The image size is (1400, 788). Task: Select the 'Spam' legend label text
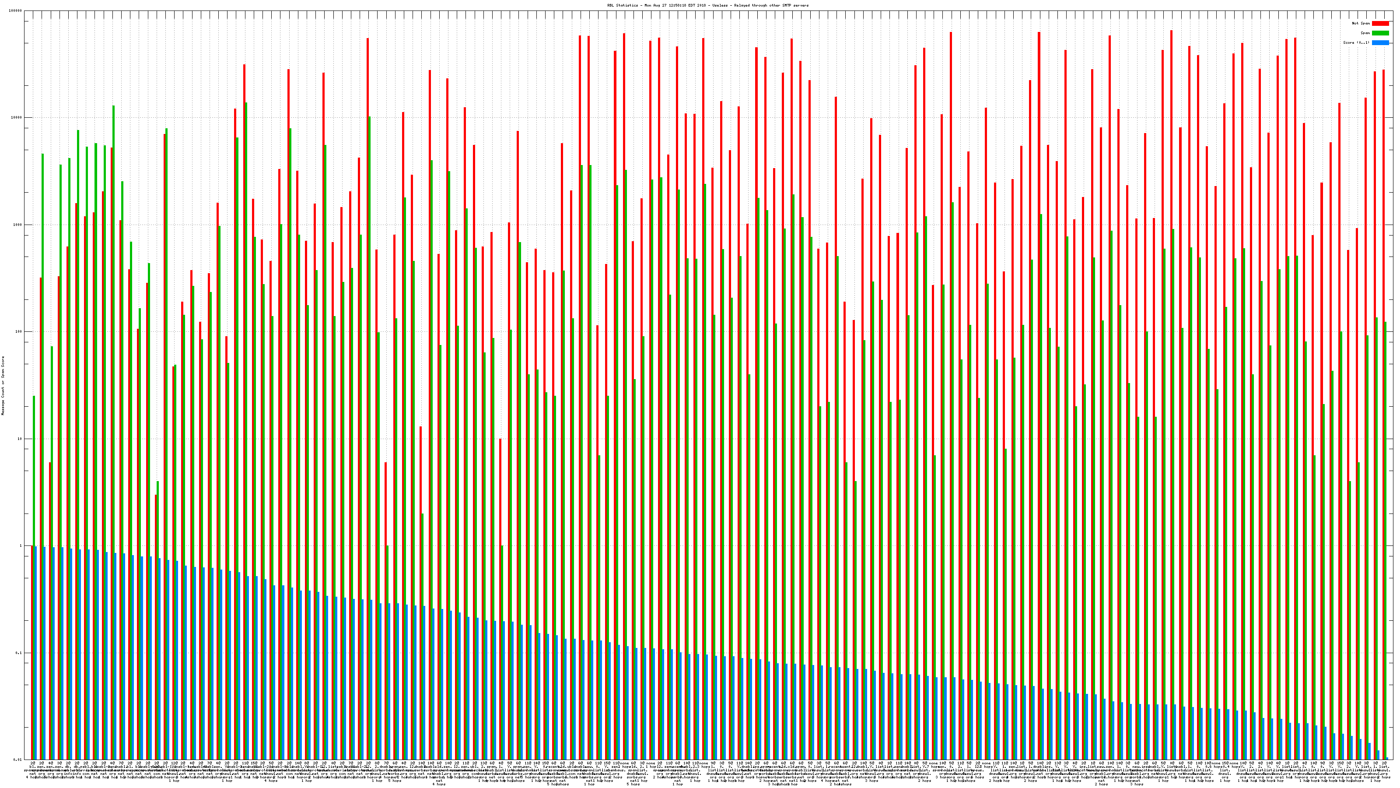pos(1365,33)
